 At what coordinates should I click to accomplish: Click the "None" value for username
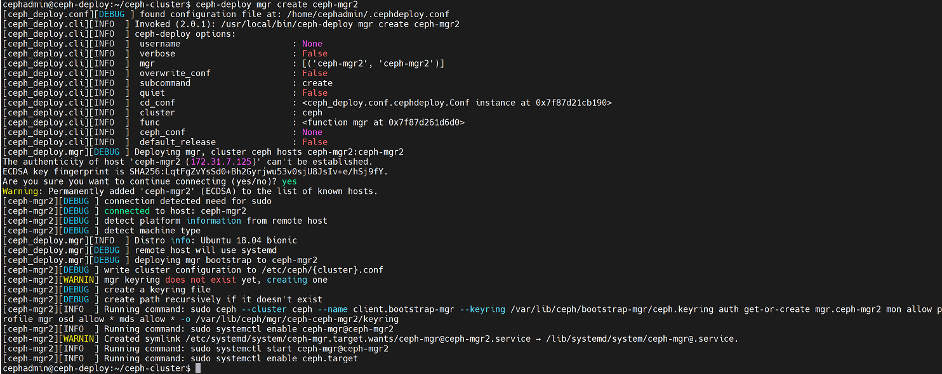point(312,44)
